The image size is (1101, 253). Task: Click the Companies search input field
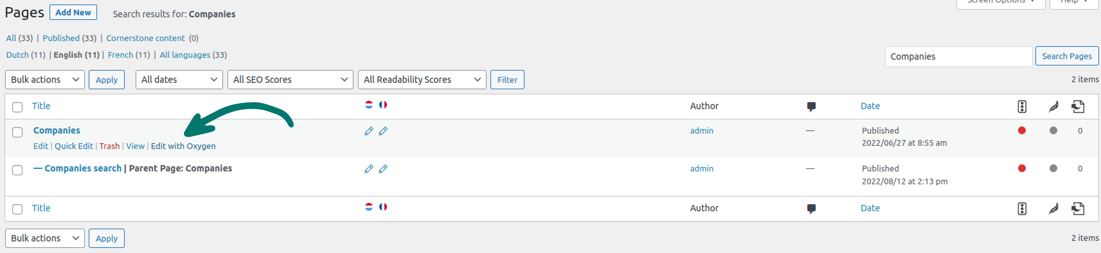pyautogui.click(x=958, y=57)
